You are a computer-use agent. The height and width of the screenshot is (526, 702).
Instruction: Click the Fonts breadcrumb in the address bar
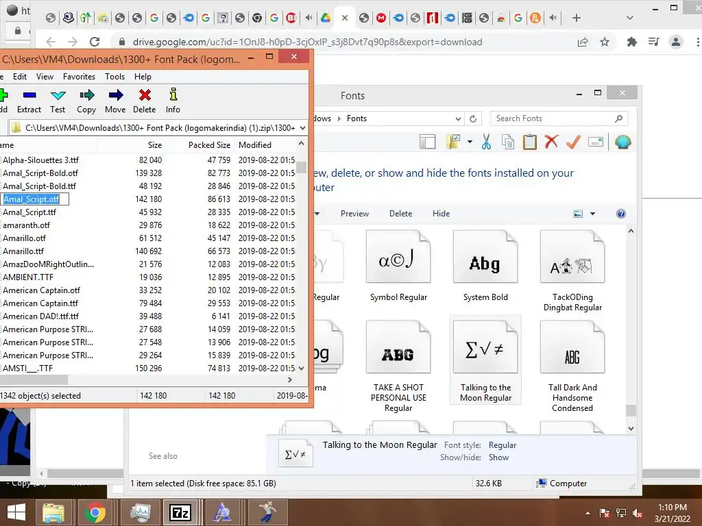click(356, 118)
